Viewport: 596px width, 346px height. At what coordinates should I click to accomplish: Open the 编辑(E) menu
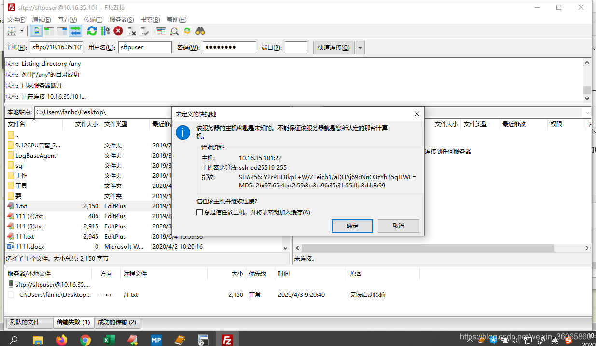pyautogui.click(x=42, y=20)
